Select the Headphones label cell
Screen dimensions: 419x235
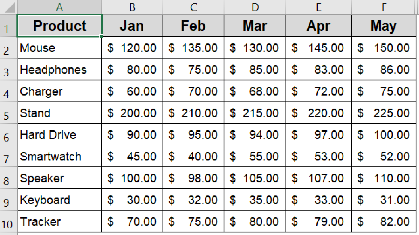[59, 70]
